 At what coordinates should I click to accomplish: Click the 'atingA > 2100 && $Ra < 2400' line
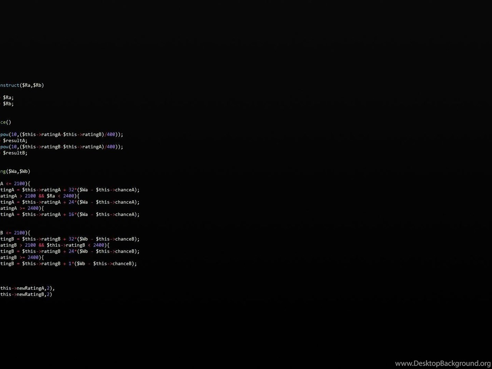pos(40,196)
